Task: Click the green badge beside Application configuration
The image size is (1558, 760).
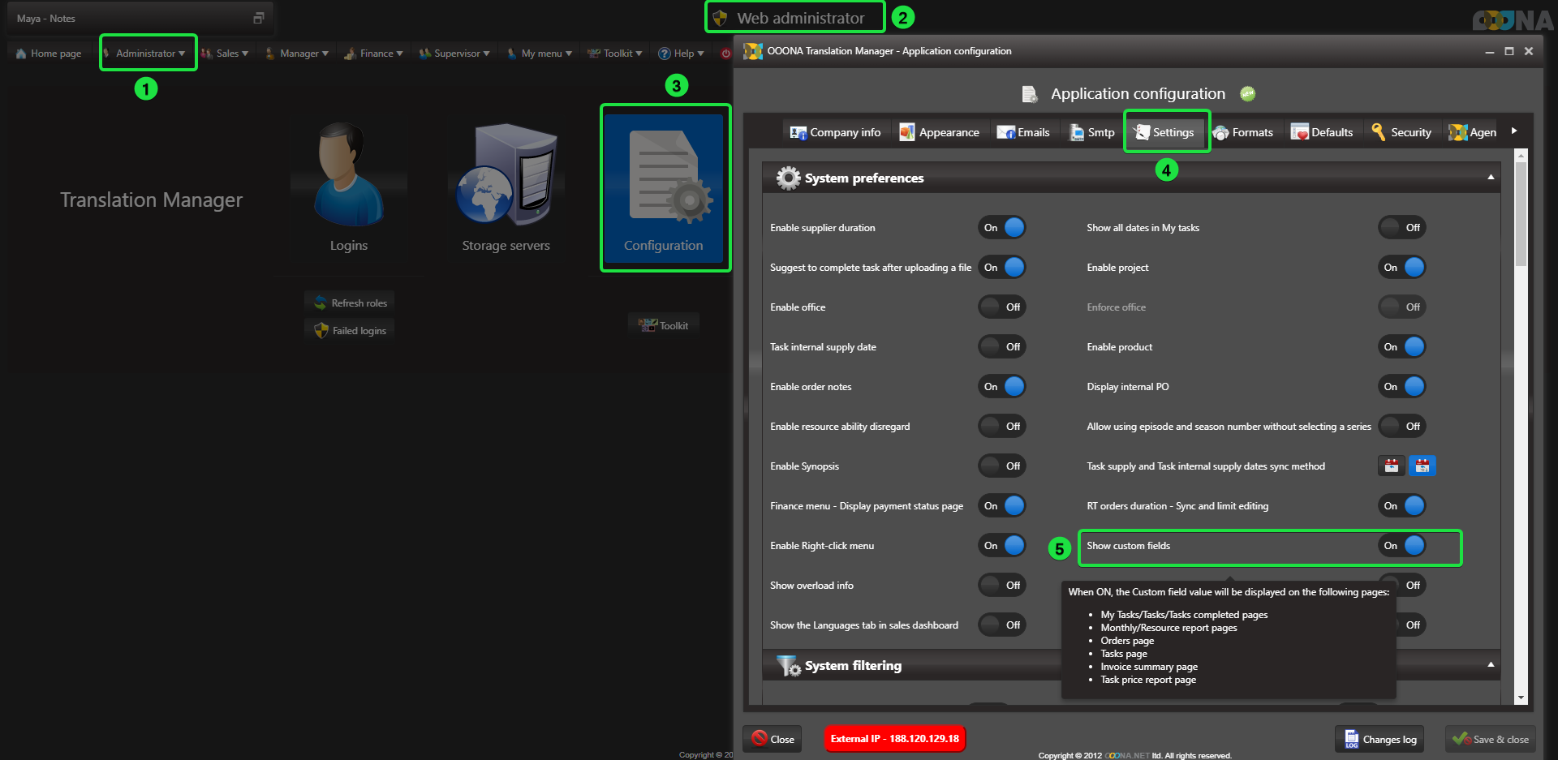Action: (1248, 94)
